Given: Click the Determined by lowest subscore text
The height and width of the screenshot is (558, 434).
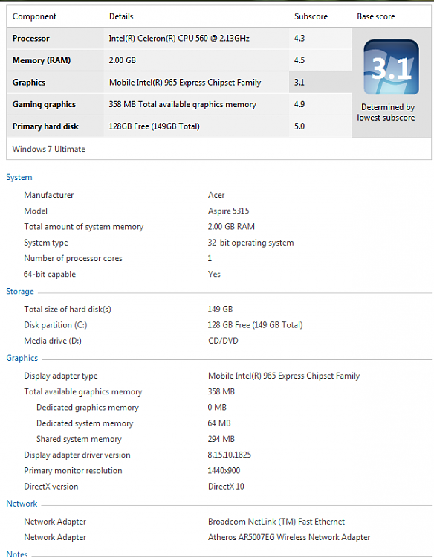Looking at the screenshot, I should 386,112.
